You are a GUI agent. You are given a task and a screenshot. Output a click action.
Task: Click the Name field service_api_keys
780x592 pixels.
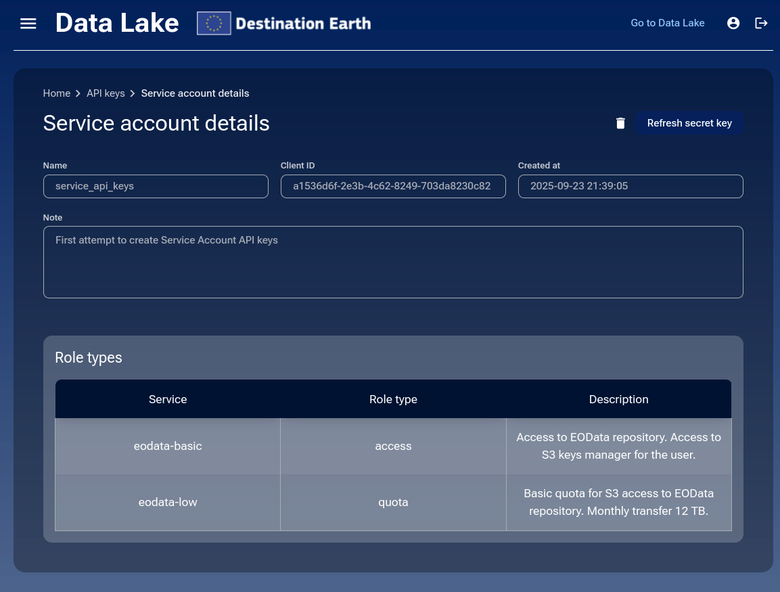pos(156,186)
